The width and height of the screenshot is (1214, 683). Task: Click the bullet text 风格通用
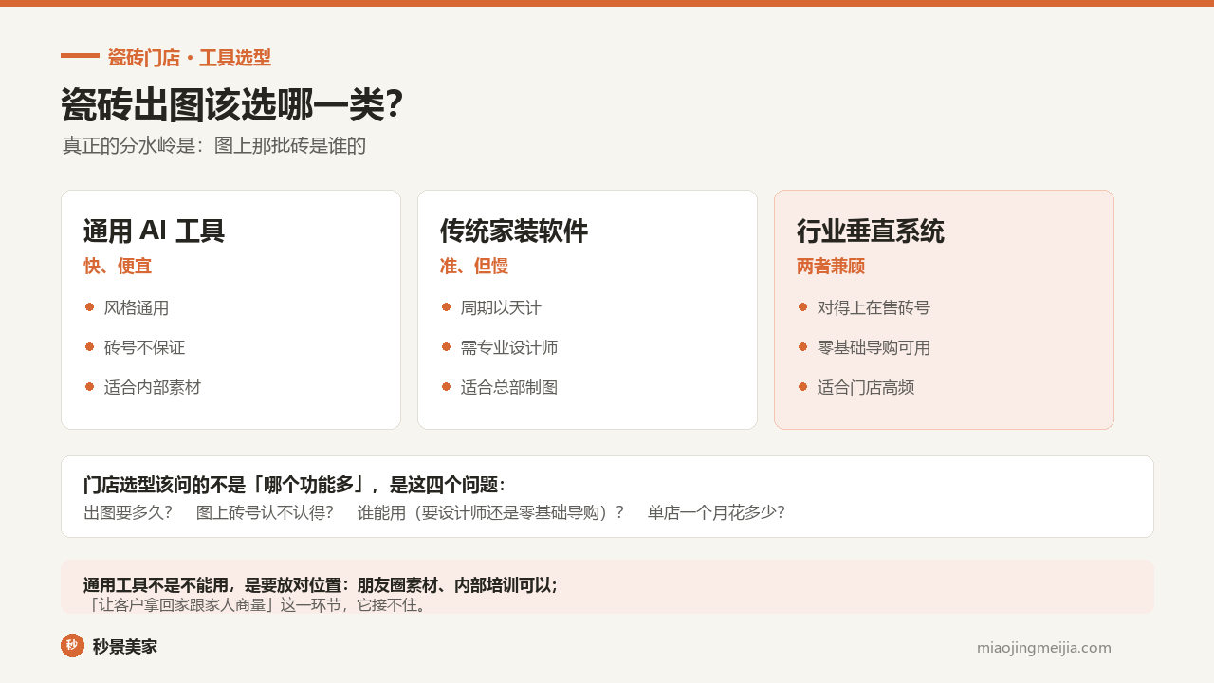pyautogui.click(x=137, y=308)
